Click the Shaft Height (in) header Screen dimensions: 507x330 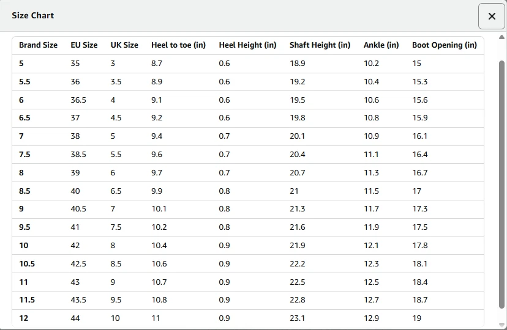pyautogui.click(x=320, y=45)
